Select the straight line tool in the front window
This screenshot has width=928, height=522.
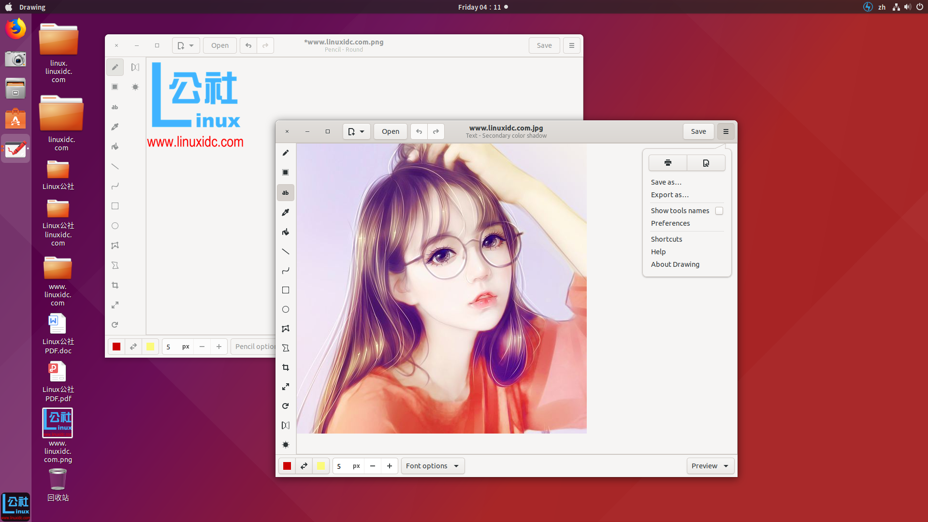tap(286, 252)
